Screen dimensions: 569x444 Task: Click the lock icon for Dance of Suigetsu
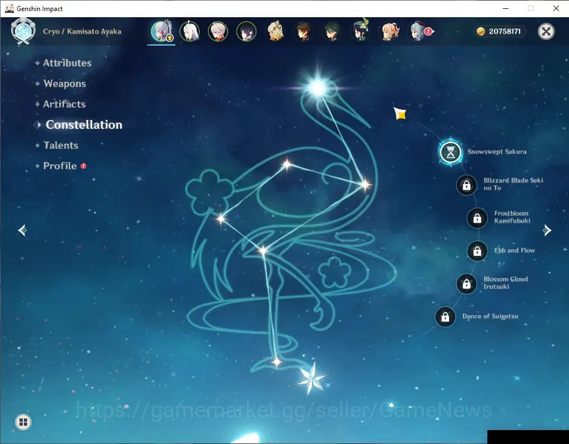(x=445, y=317)
